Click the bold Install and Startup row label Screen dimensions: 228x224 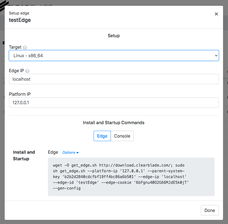point(24,155)
